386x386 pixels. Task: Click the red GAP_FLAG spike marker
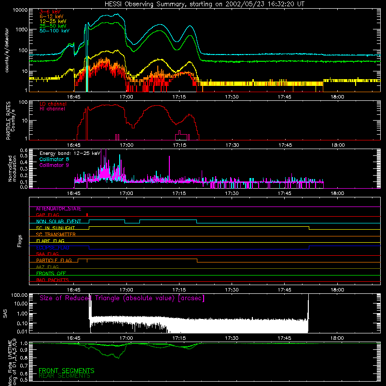click(87, 215)
